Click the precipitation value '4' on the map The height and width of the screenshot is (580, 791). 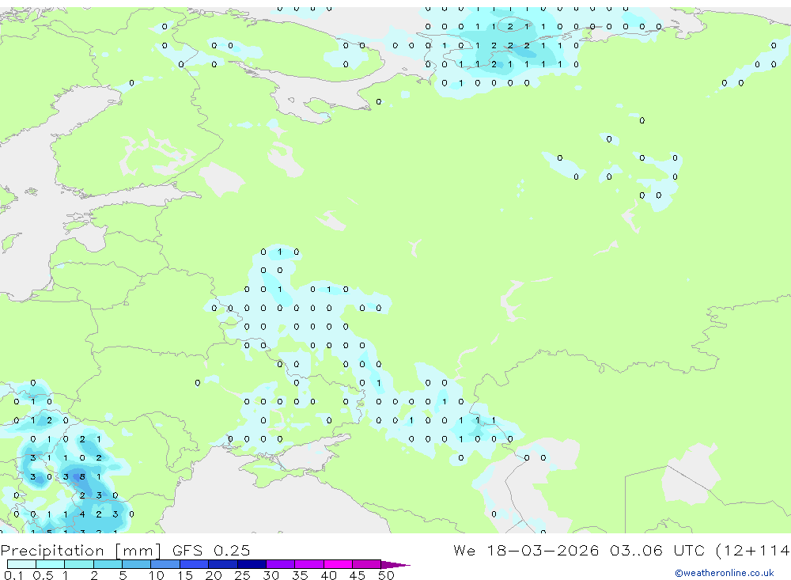coord(82,514)
